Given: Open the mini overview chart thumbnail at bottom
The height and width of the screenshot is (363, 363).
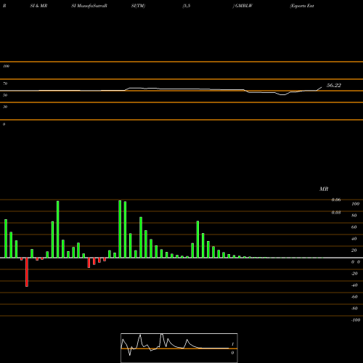Looking at the screenshot, I should [179, 348].
